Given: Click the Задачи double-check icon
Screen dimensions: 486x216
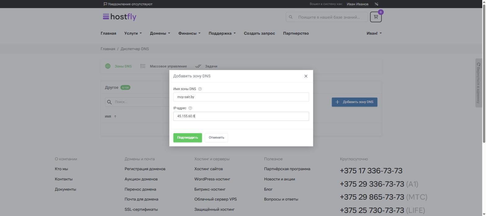Looking at the screenshot, I should click(198, 66).
